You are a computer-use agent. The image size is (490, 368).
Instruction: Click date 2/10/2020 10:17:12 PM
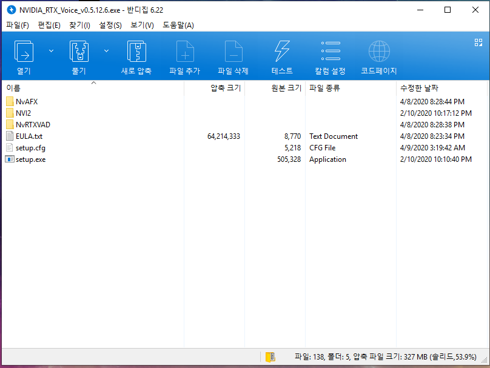tap(436, 113)
